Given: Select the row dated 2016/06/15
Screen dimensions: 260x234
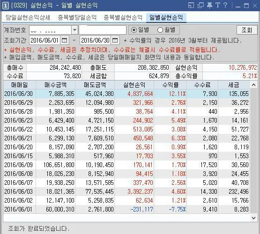Looking at the screenshot, I should 126,156.
